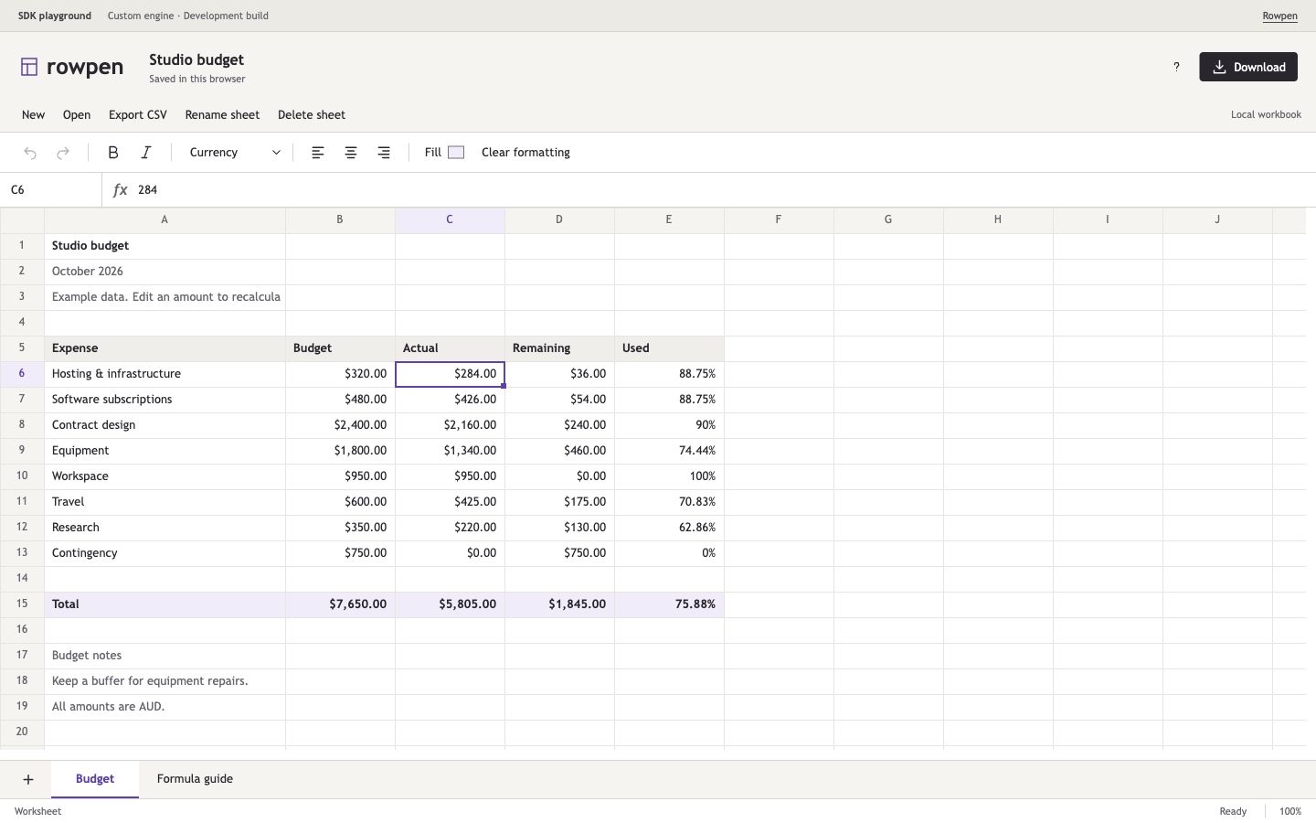
Task: Click the $7,650.00 total budget cell
Action: pyautogui.click(x=340, y=604)
